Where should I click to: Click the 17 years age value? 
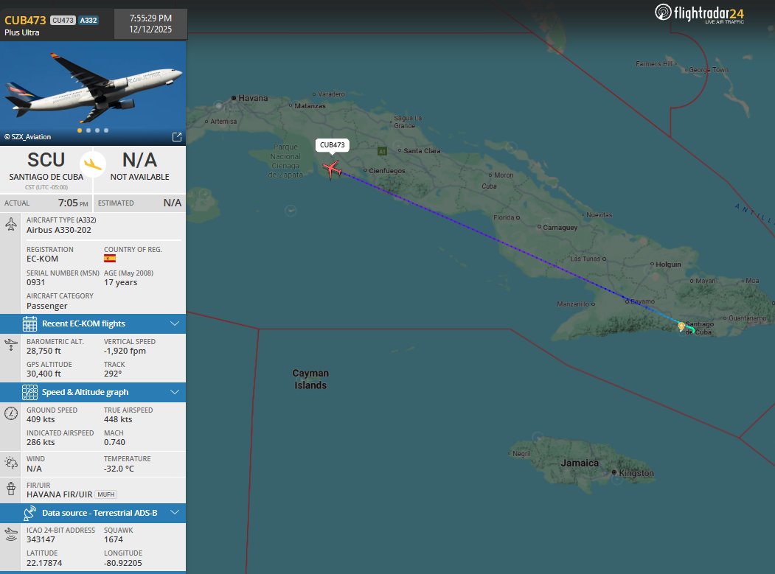pos(121,282)
